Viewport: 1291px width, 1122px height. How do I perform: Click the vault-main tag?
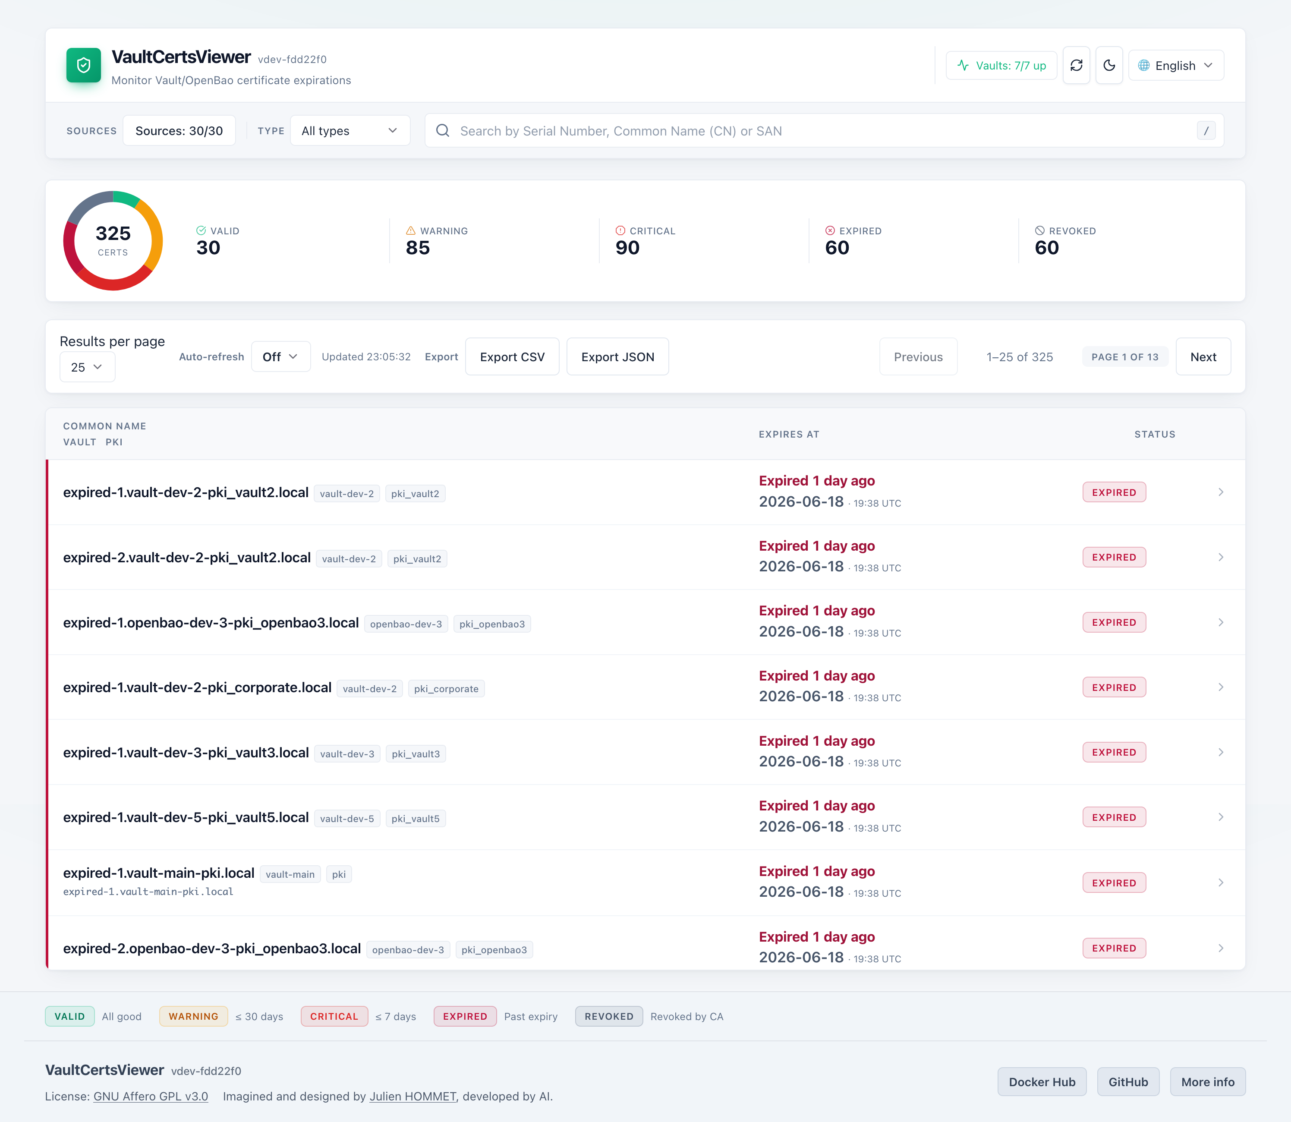click(x=290, y=874)
